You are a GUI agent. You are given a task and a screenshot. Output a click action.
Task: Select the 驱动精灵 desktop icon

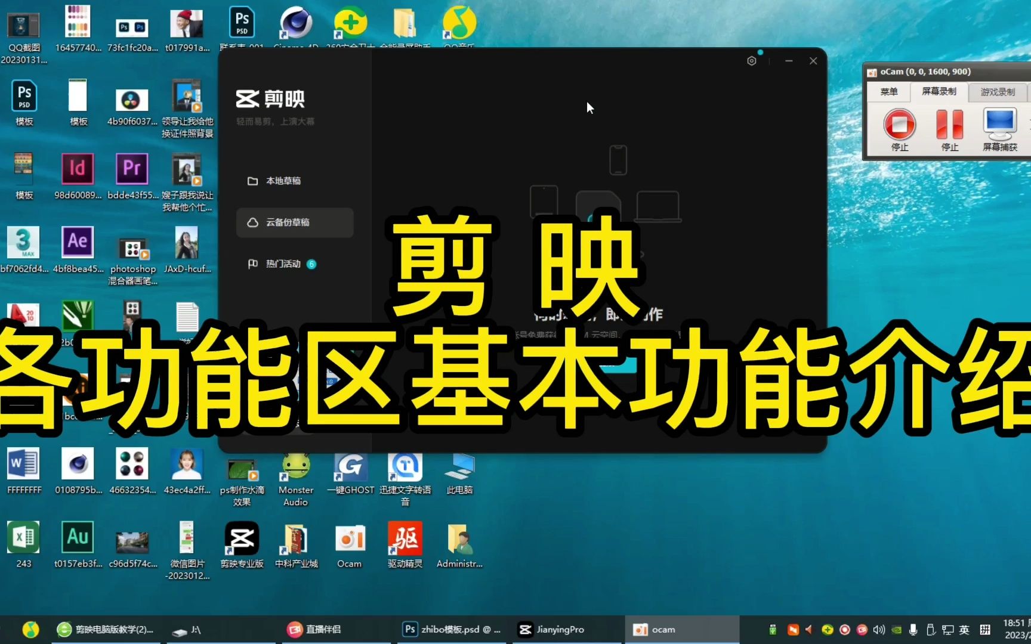click(405, 544)
